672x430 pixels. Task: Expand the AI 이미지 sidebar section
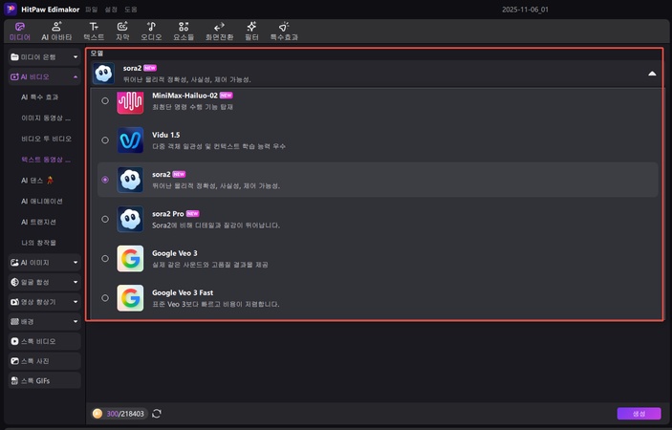[44, 262]
